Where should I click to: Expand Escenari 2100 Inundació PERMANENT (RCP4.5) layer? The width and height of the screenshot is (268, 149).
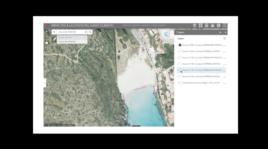(x=178, y=58)
